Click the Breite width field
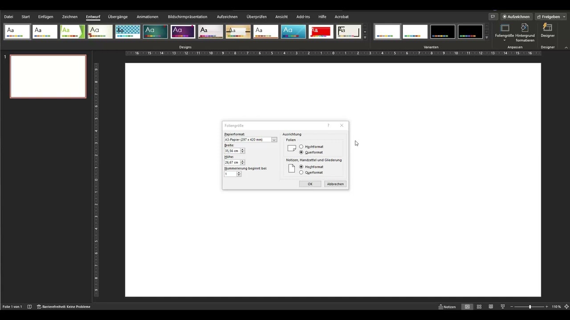 click(232, 151)
